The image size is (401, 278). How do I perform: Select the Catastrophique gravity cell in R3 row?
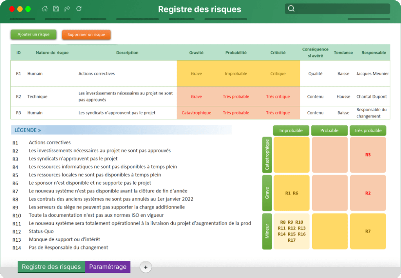click(x=196, y=113)
